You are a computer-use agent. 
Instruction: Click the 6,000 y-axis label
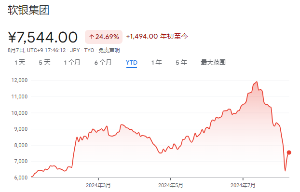tap(21, 178)
